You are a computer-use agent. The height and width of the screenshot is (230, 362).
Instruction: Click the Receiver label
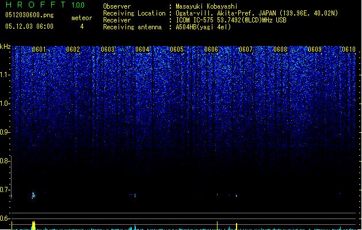(x=117, y=20)
